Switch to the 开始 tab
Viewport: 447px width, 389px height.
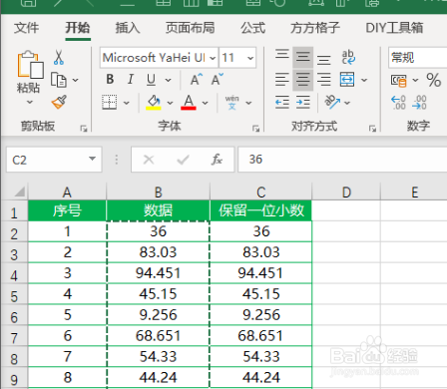78,28
